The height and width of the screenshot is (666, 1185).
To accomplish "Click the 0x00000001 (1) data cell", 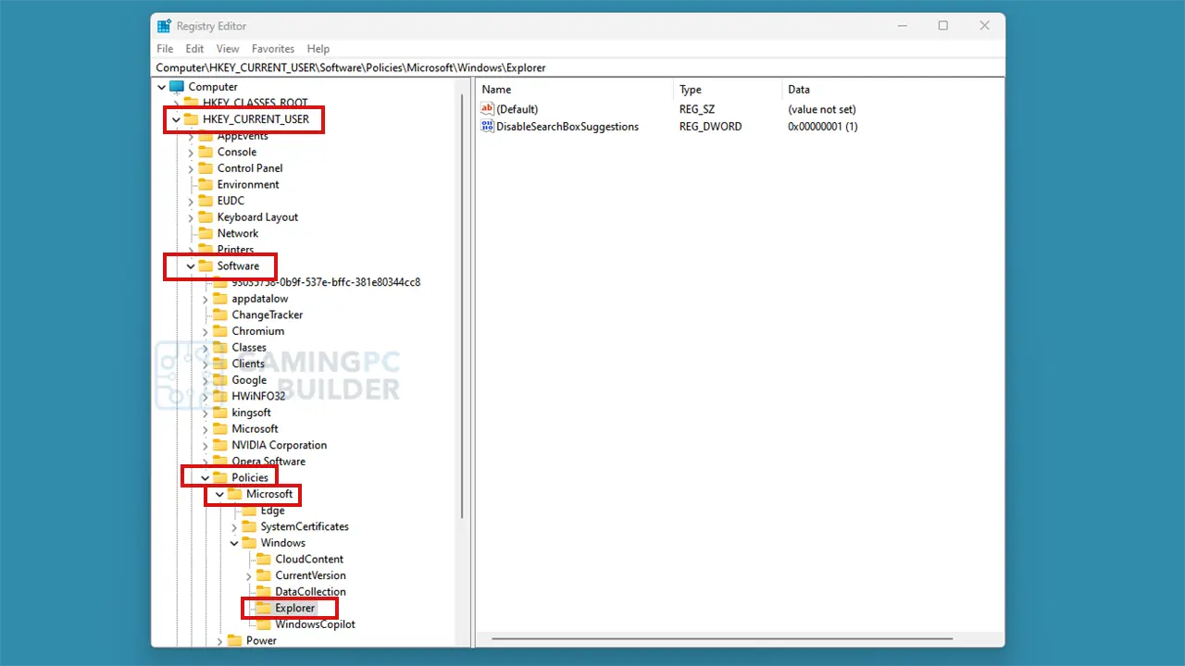I will [823, 126].
